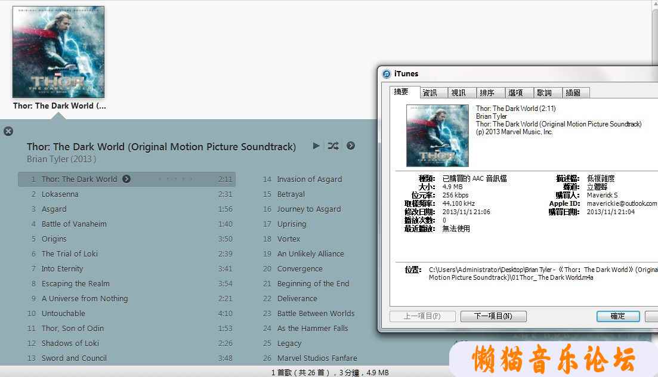Select track 1 Thor: The Dark World
The image size is (658, 377).
click(x=126, y=180)
